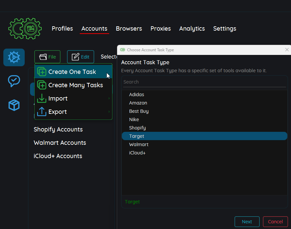This screenshot has height=229, width=291.
Task: Focus the account task type Search field
Action: (204, 82)
